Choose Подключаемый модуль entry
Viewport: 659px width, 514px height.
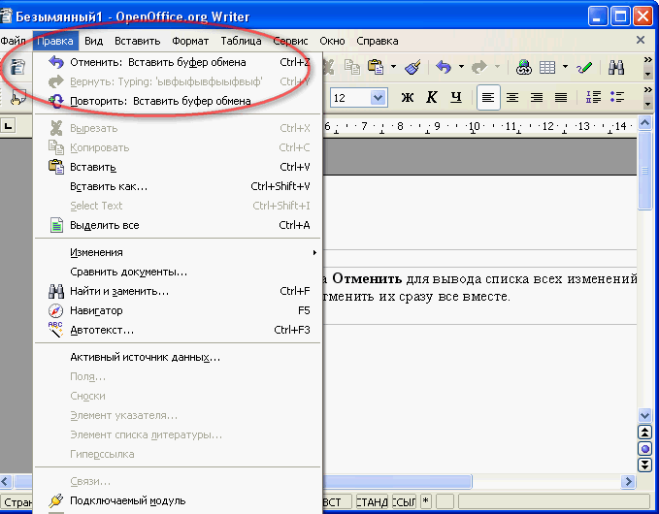179,500
